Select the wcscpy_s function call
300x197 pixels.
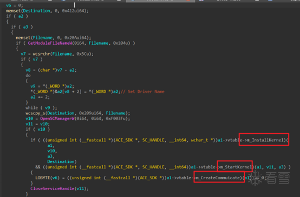tap(35, 113)
